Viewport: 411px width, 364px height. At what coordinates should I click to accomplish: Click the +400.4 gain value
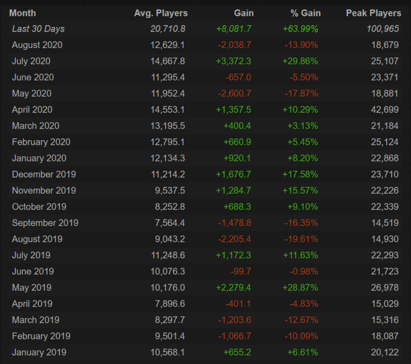click(x=237, y=126)
